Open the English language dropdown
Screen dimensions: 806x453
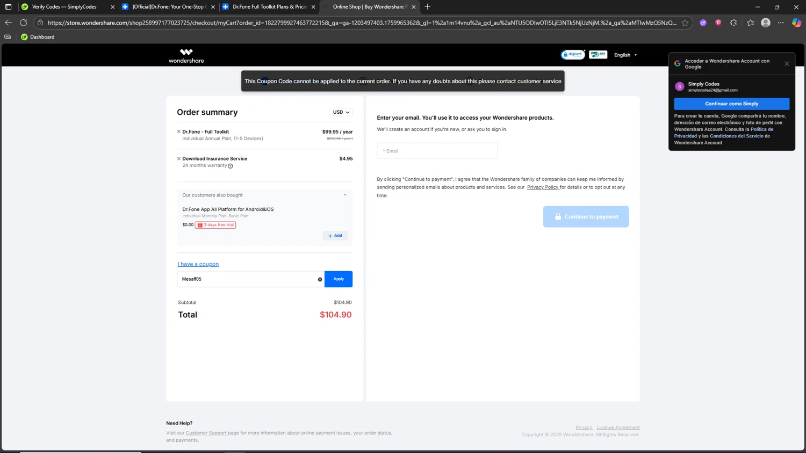tap(625, 55)
